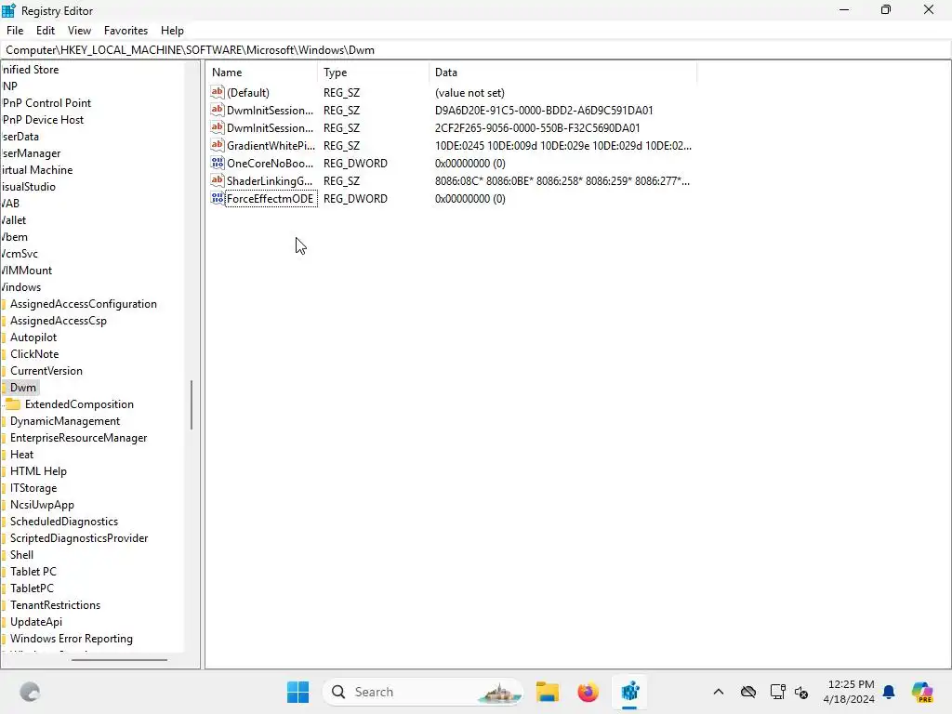The width and height of the screenshot is (952, 714).
Task: Open the Help menu
Action: (x=172, y=31)
